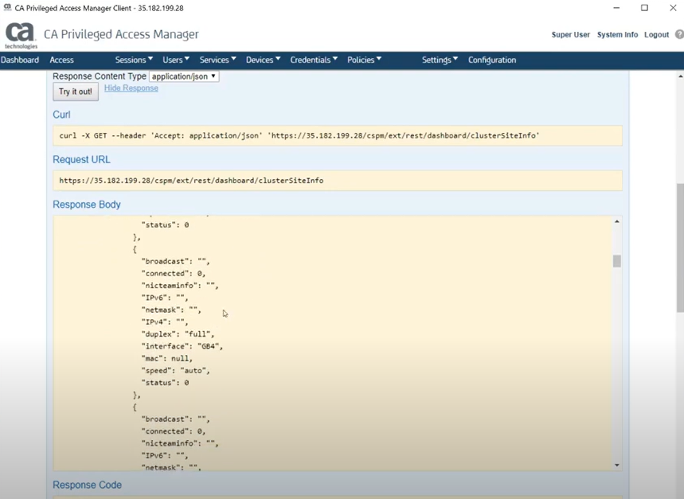Screen dimensions: 684x499
Task: Open the help icon near Logout
Action: point(679,35)
